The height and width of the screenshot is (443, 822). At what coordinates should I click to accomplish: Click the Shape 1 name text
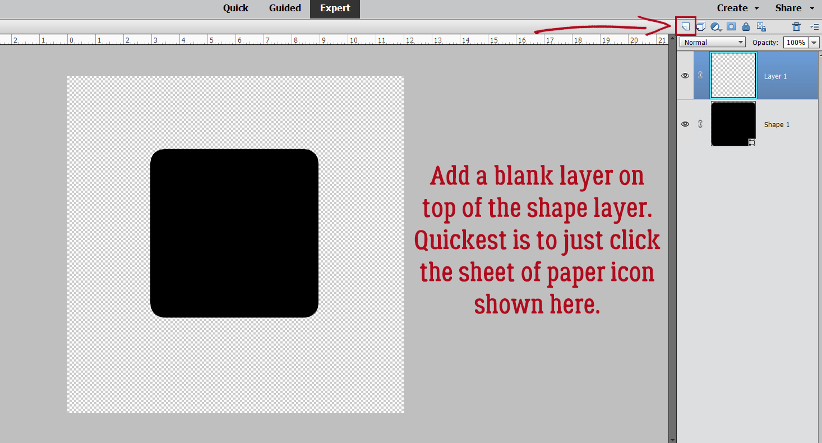[x=777, y=124]
